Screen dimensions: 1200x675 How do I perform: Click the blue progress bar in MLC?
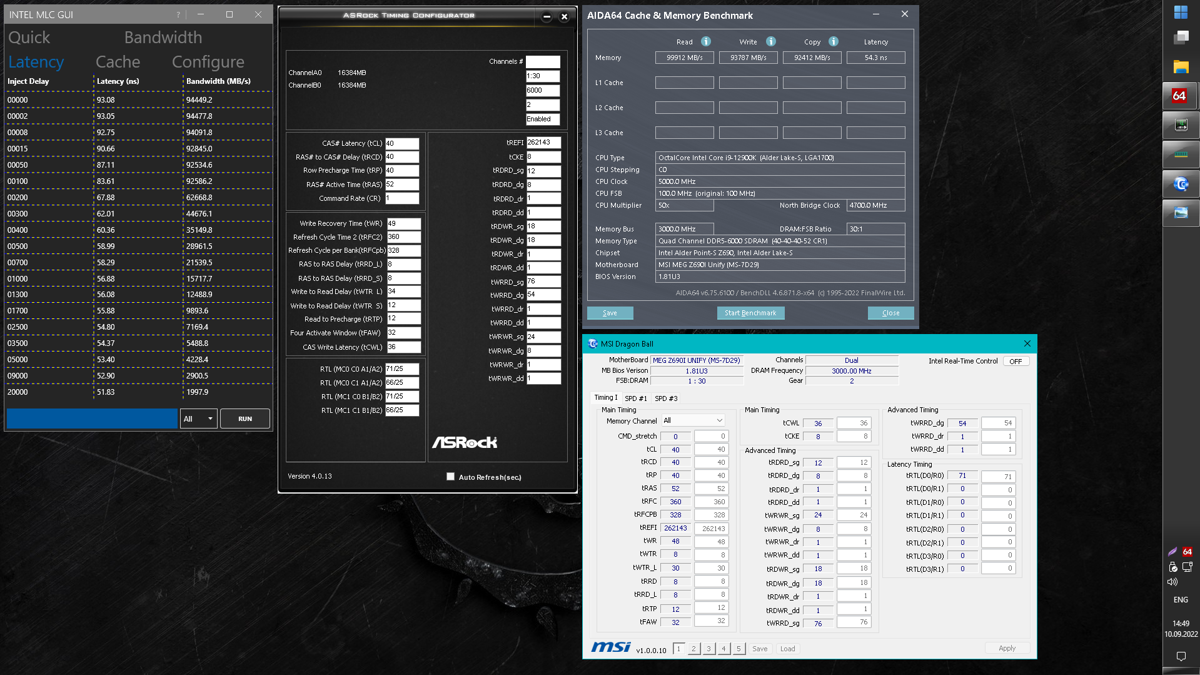coord(92,419)
